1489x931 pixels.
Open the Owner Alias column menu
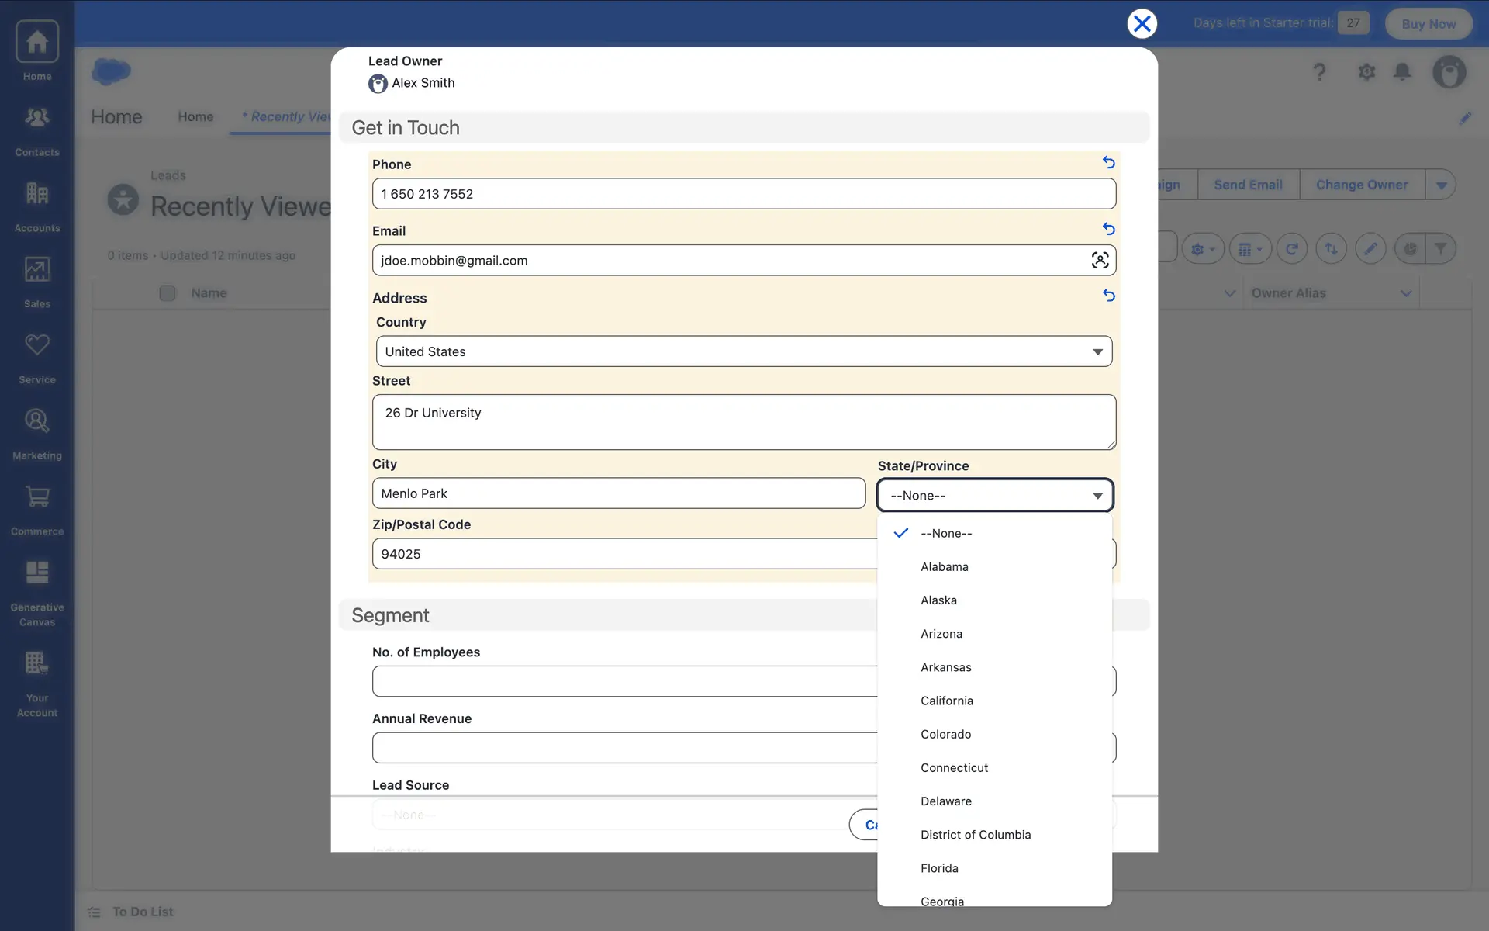pos(1405,293)
